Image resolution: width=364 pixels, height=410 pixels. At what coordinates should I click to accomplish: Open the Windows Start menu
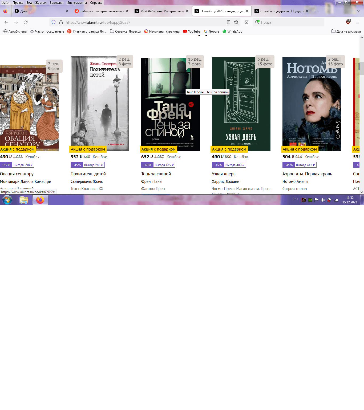coord(7,200)
